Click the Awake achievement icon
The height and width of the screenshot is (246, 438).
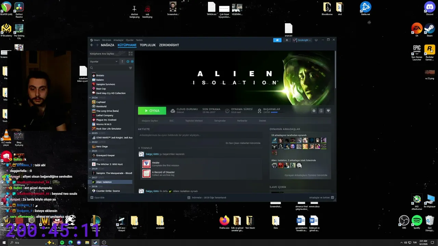point(146,164)
